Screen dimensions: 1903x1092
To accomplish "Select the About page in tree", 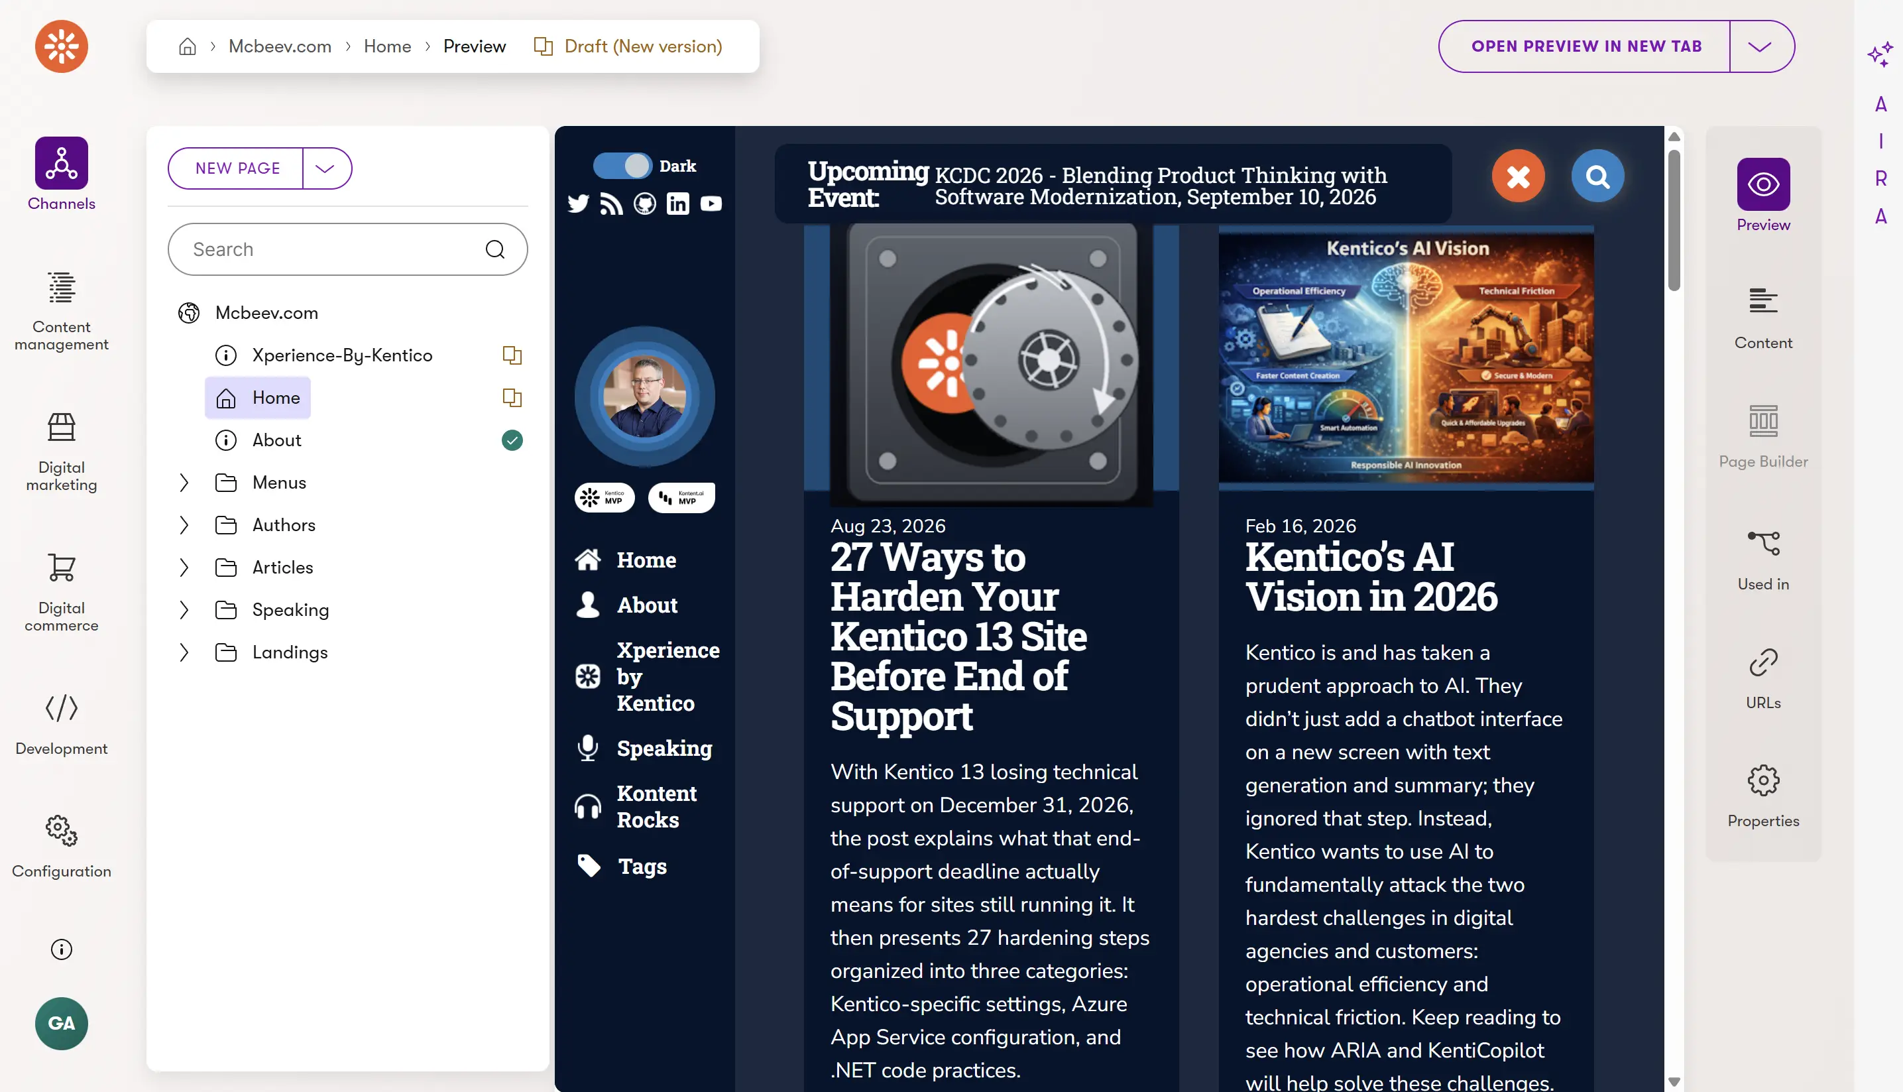I will tap(276, 440).
